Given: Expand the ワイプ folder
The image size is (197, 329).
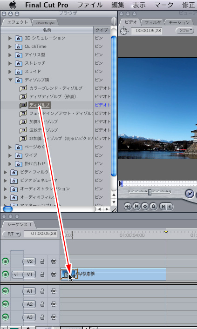Looking at the screenshot, I should coord(10,155).
